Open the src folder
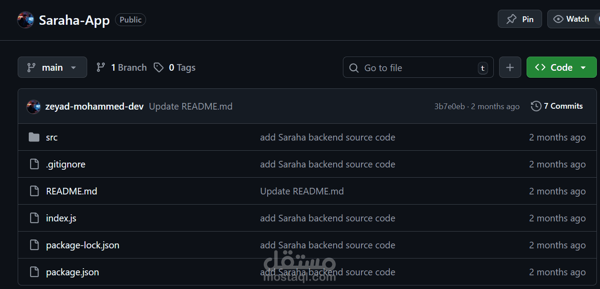 pos(52,137)
